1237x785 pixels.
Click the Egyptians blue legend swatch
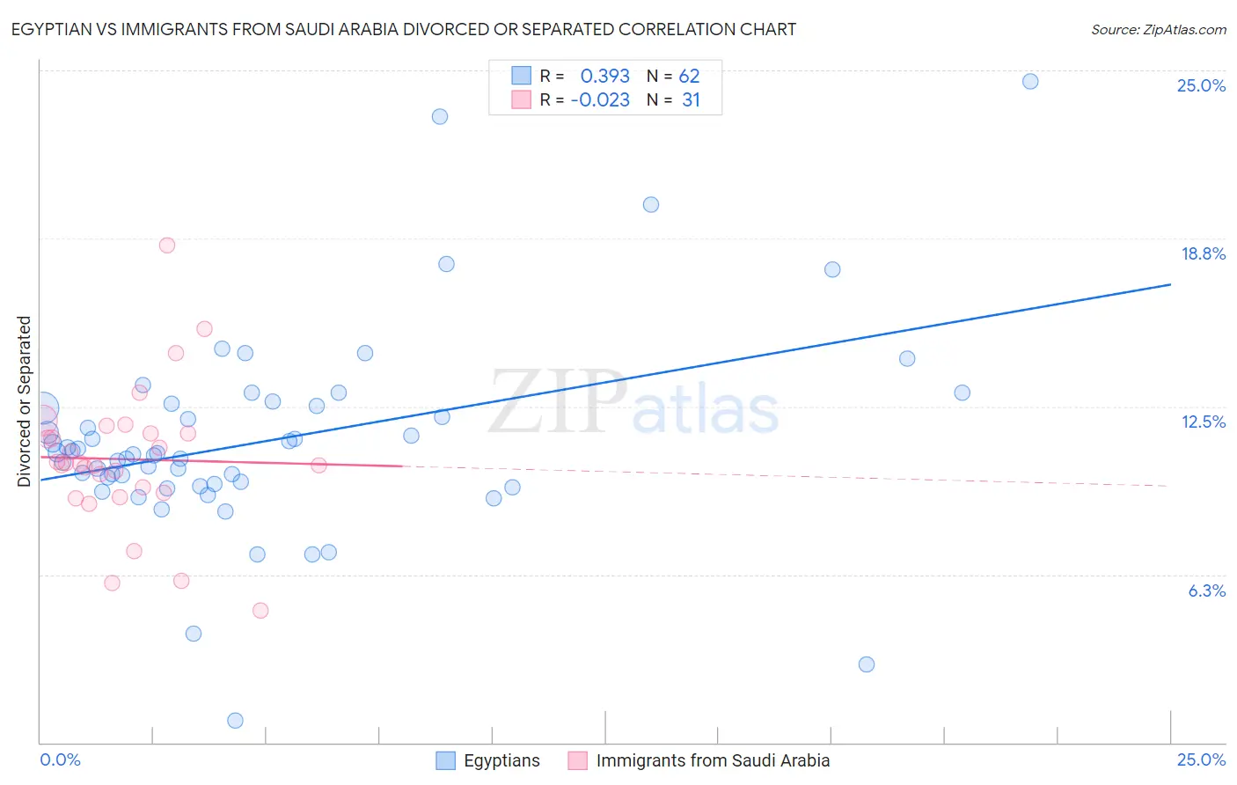[446, 760]
